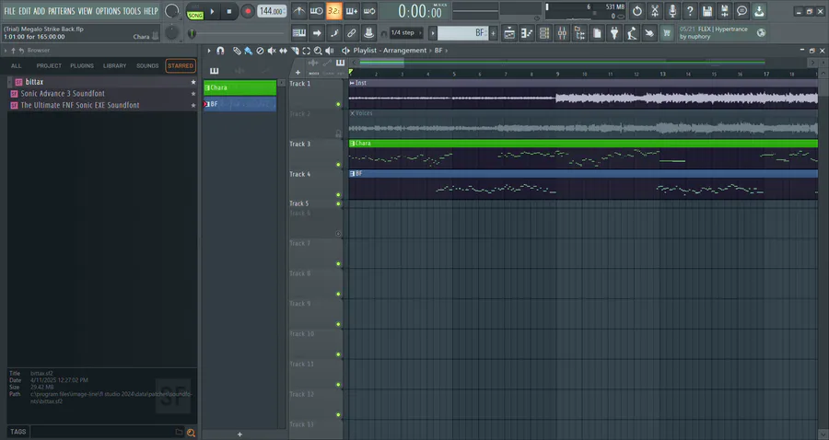Open the FILE menu
Screen dimensions: 829x440
(9, 10)
